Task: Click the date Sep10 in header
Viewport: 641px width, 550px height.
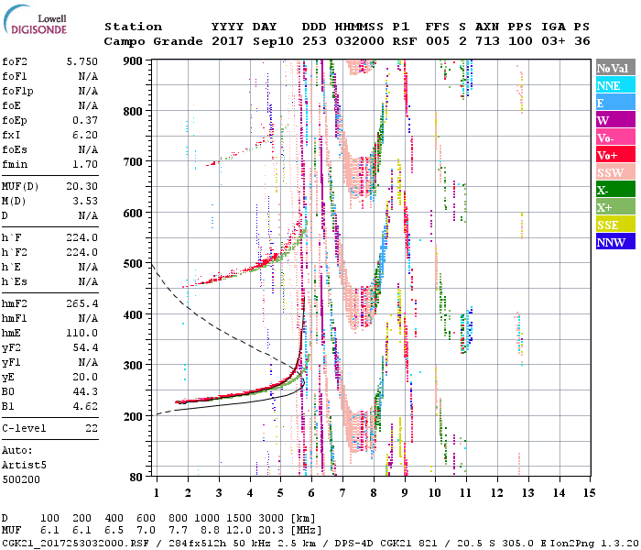Action: [273, 41]
